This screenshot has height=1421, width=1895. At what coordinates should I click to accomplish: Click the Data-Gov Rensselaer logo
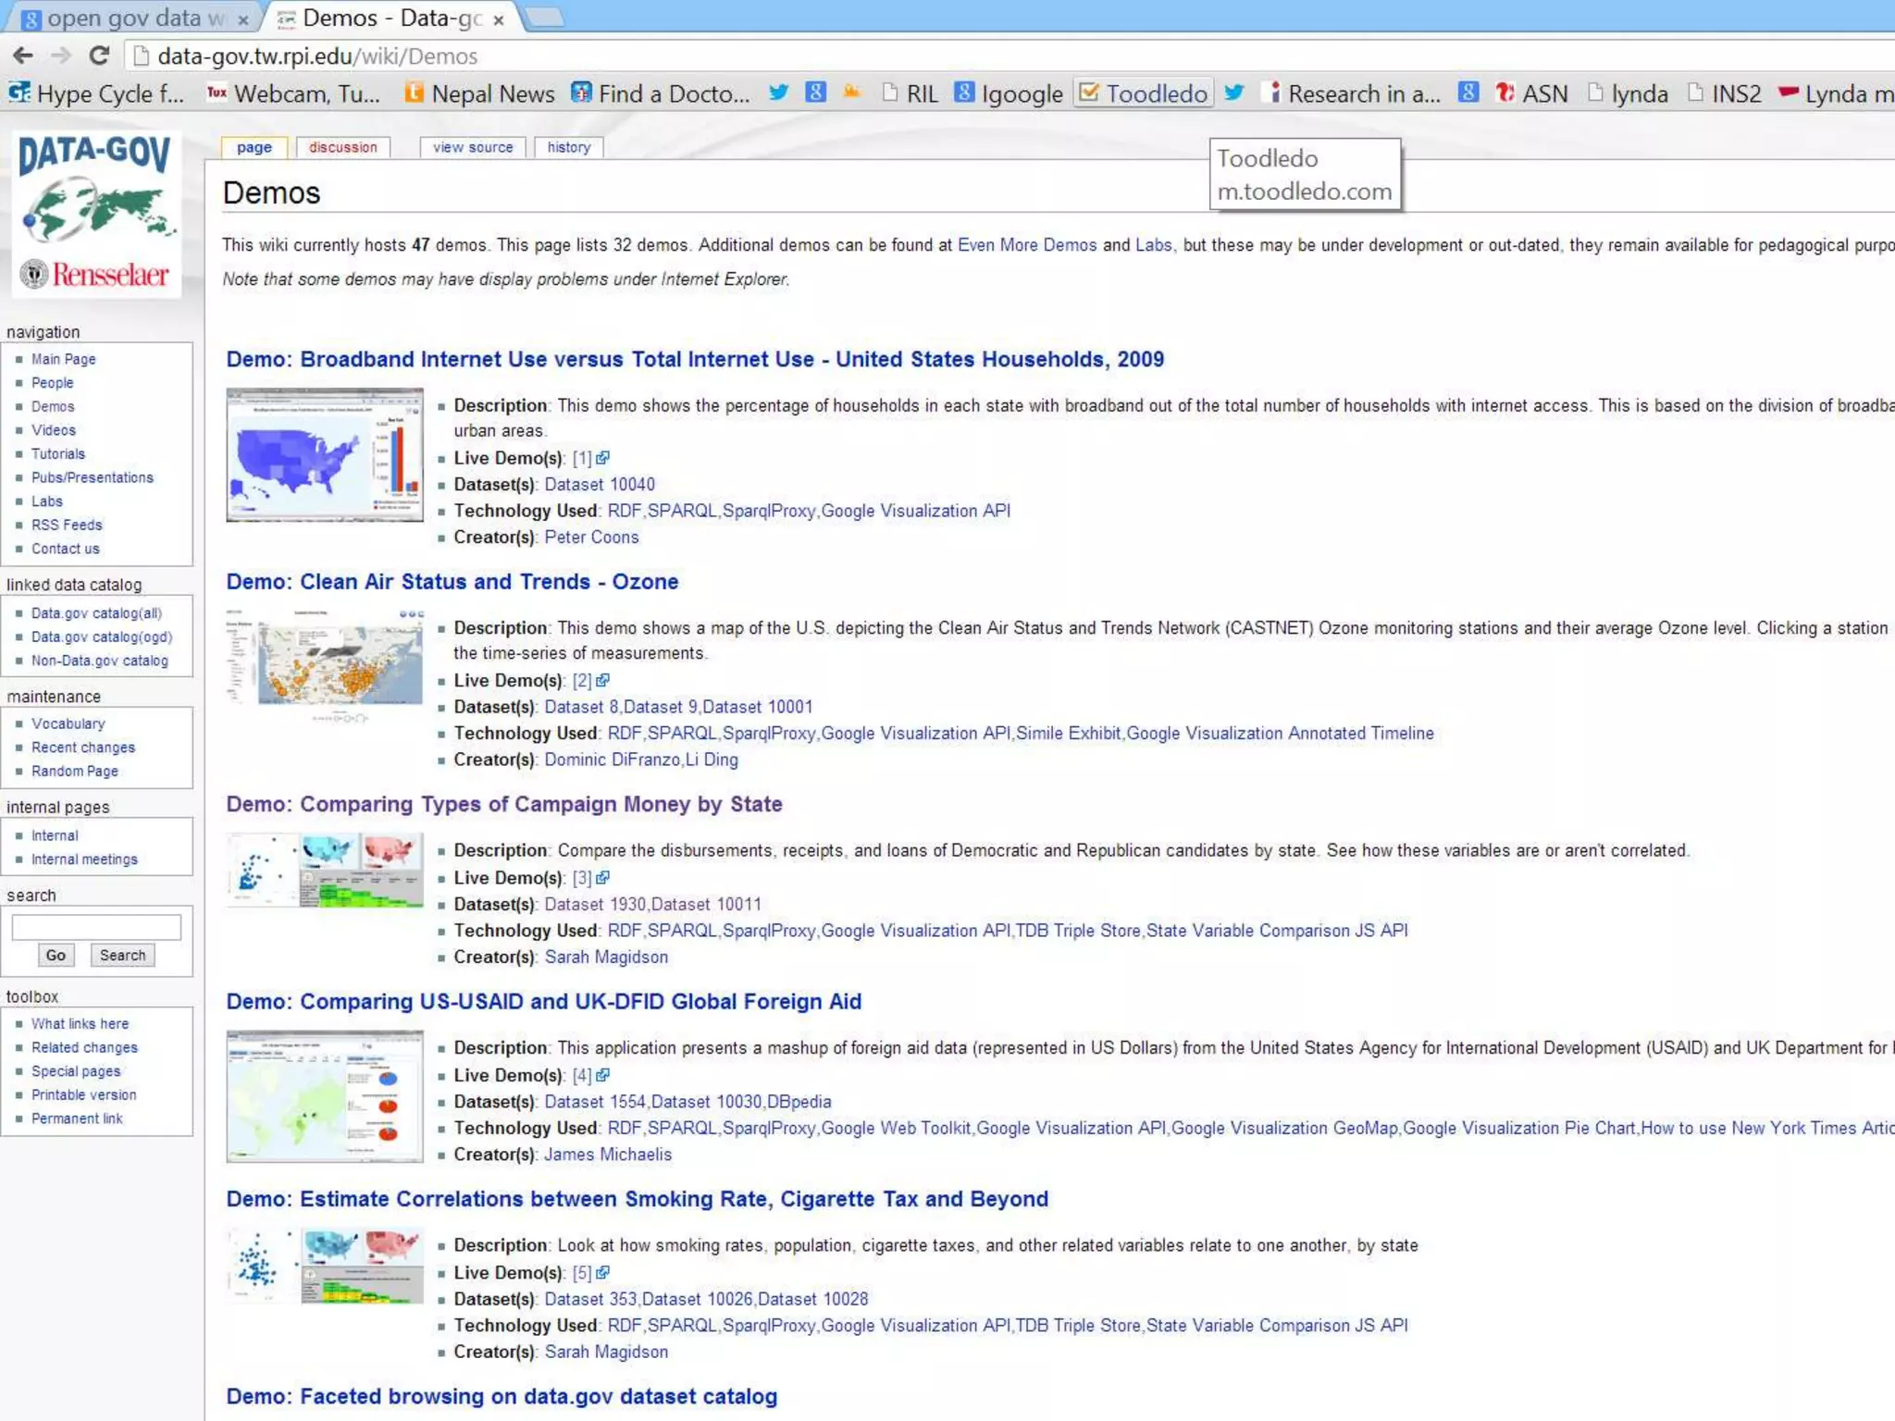[96, 213]
